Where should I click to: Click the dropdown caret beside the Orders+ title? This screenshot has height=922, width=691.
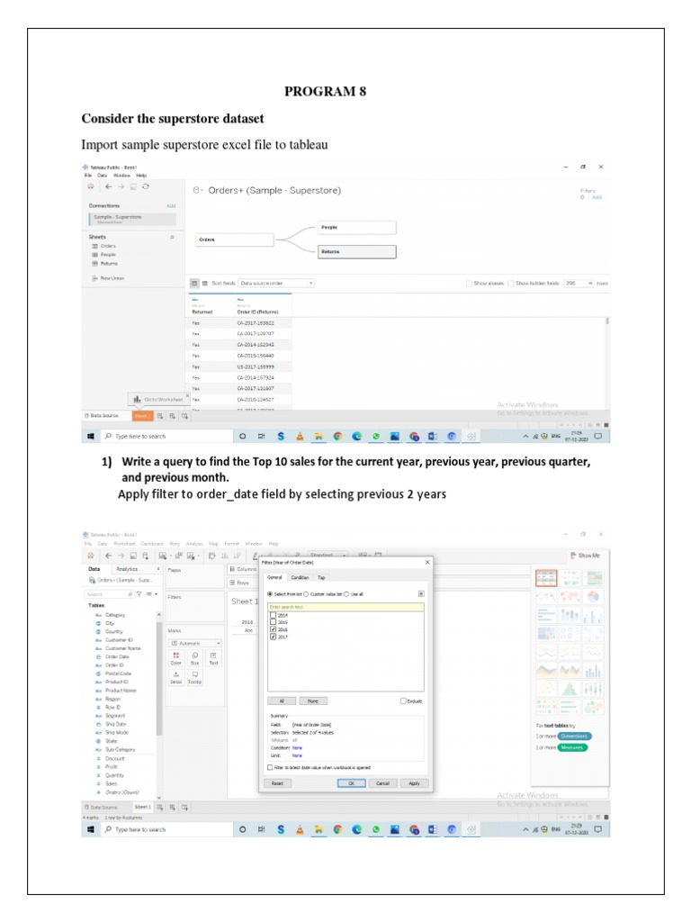(x=201, y=191)
